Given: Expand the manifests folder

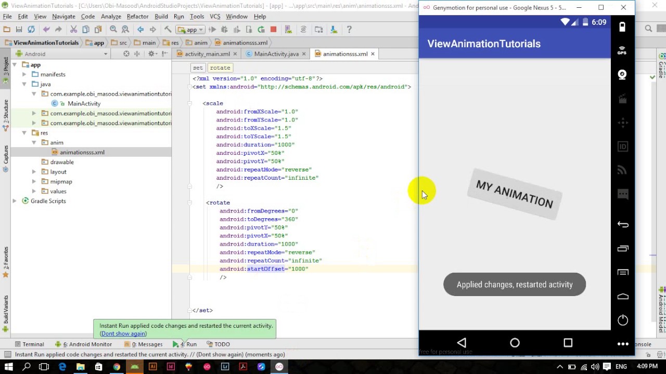Looking at the screenshot, I should (x=24, y=74).
